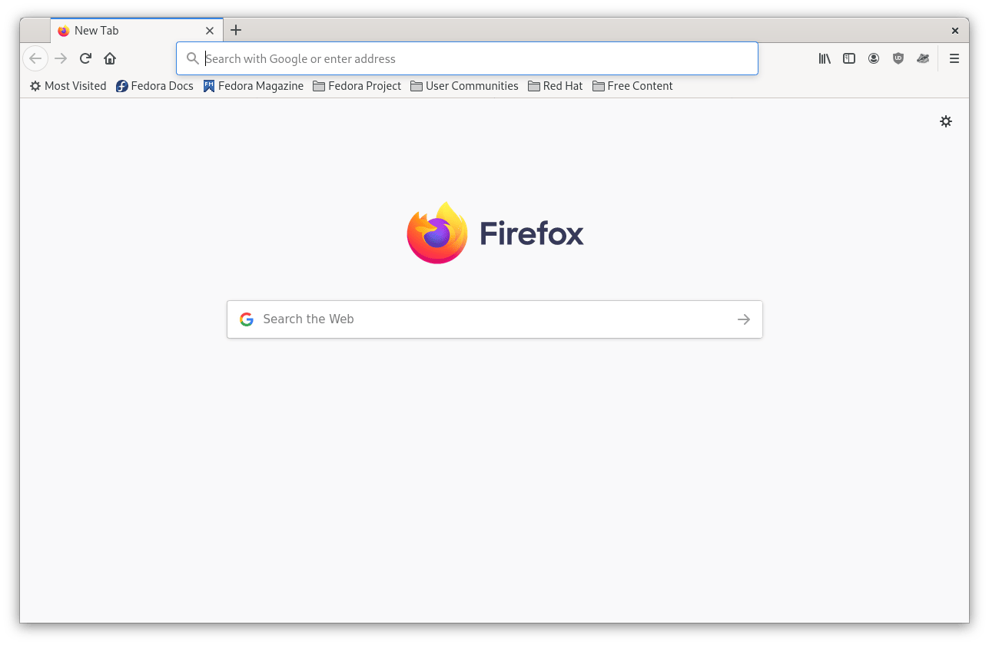Click the Firefox logo on page
This screenshot has height=645, width=989.
pos(495,233)
